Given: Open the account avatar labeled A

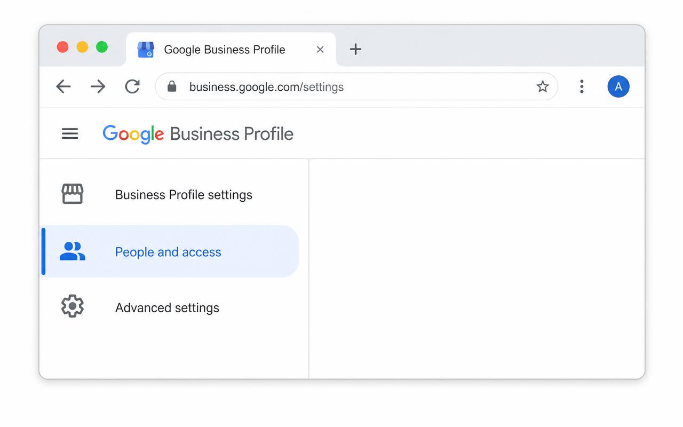Looking at the screenshot, I should tap(618, 86).
